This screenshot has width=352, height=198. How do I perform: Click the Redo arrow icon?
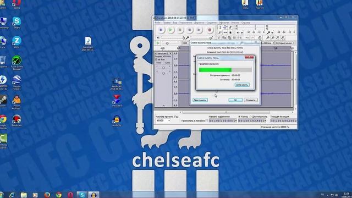click(252, 38)
